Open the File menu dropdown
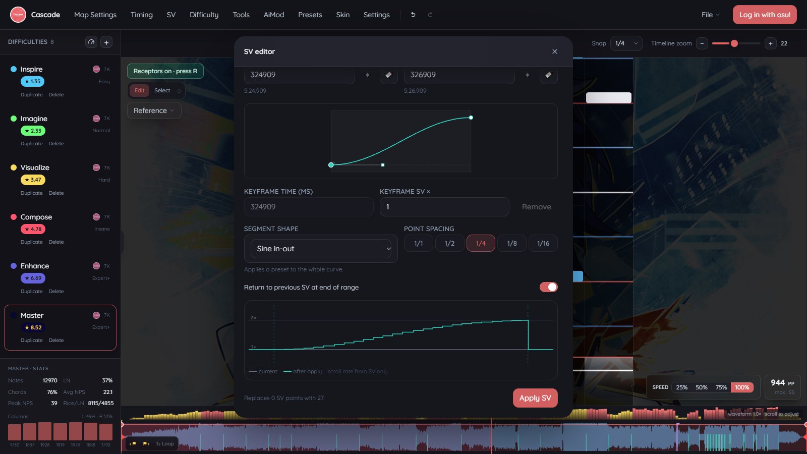 point(711,15)
